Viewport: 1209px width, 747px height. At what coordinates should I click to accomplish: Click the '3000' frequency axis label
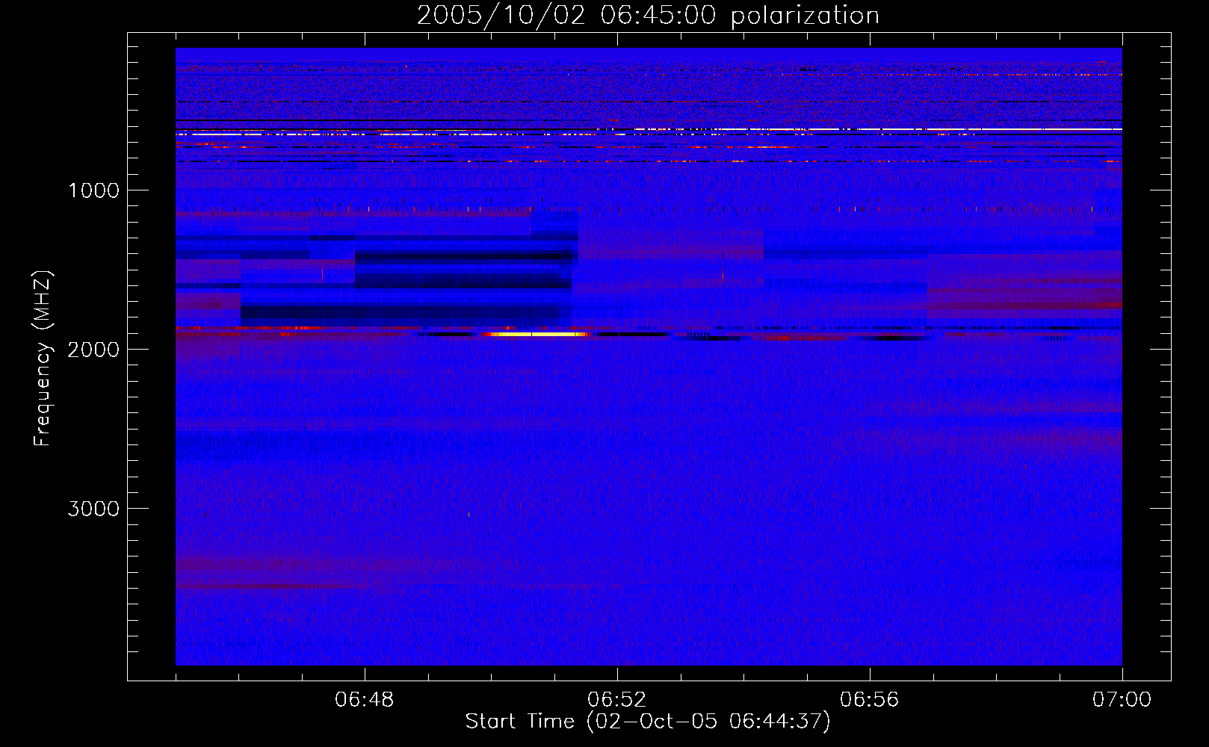point(93,509)
